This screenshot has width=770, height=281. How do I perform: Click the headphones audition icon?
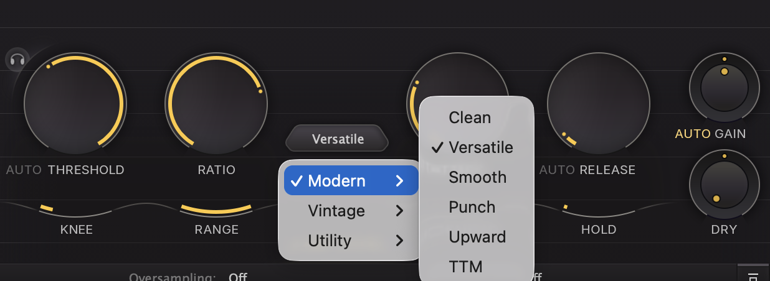tap(17, 60)
